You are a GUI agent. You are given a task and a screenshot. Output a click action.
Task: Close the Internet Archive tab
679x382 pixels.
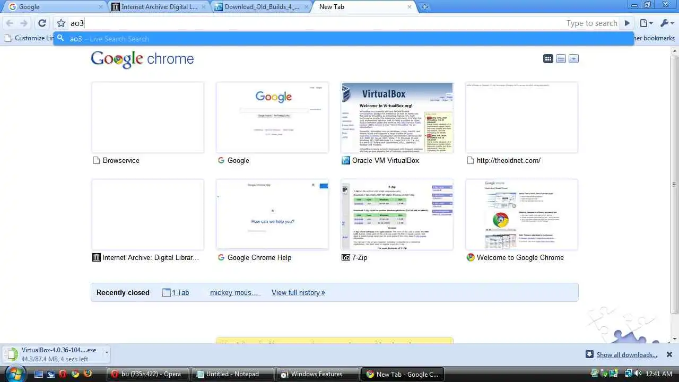click(x=204, y=7)
